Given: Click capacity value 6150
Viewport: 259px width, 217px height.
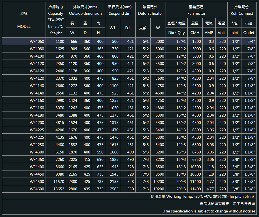Looking at the screenshot, I should (x=60, y=152).
